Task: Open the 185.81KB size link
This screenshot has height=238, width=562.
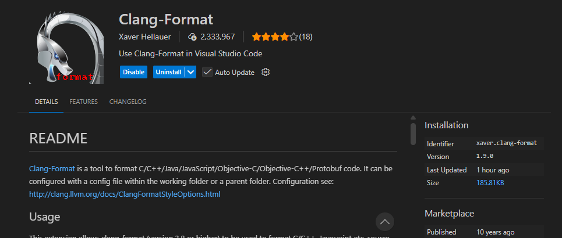Action: [x=490, y=183]
